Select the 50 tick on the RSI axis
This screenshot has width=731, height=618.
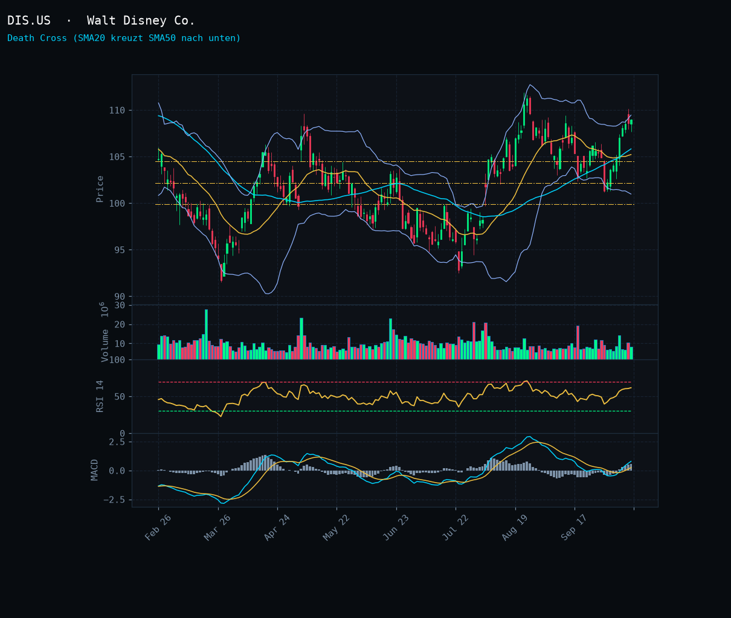click(x=120, y=397)
